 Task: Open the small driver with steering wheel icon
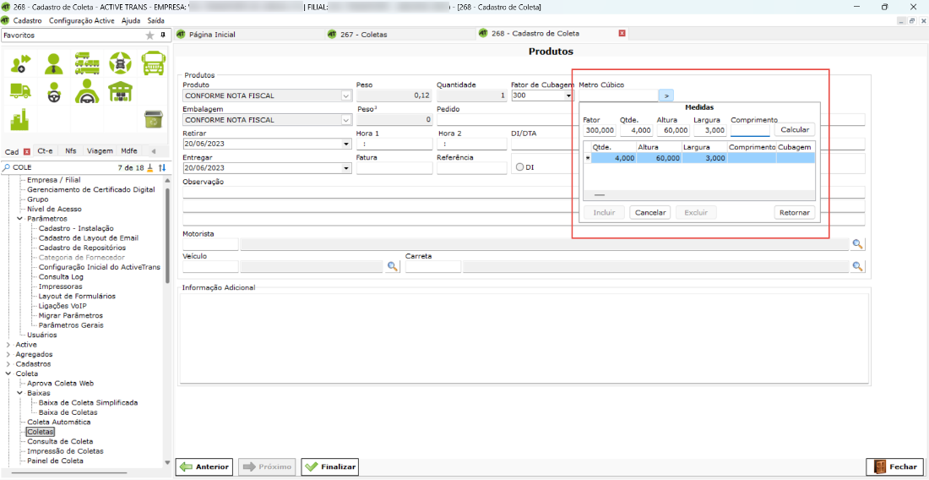click(x=54, y=92)
